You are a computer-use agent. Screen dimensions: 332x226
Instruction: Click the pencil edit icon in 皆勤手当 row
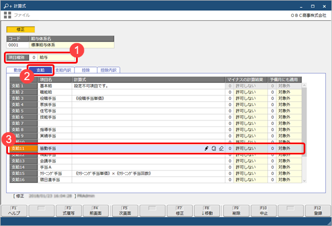click(x=207, y=148)
